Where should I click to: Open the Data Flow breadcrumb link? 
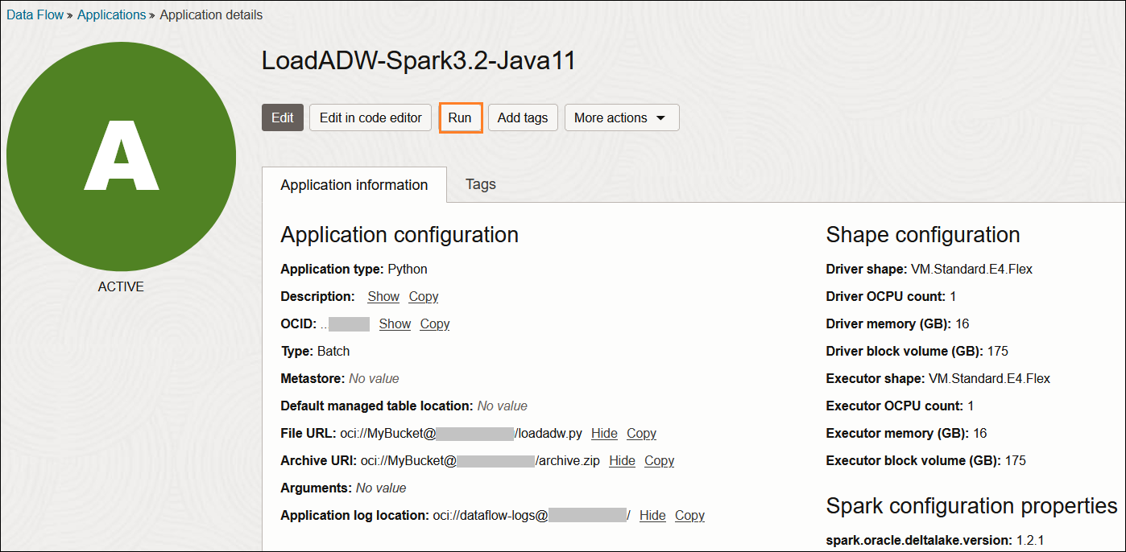pos(35,15)
